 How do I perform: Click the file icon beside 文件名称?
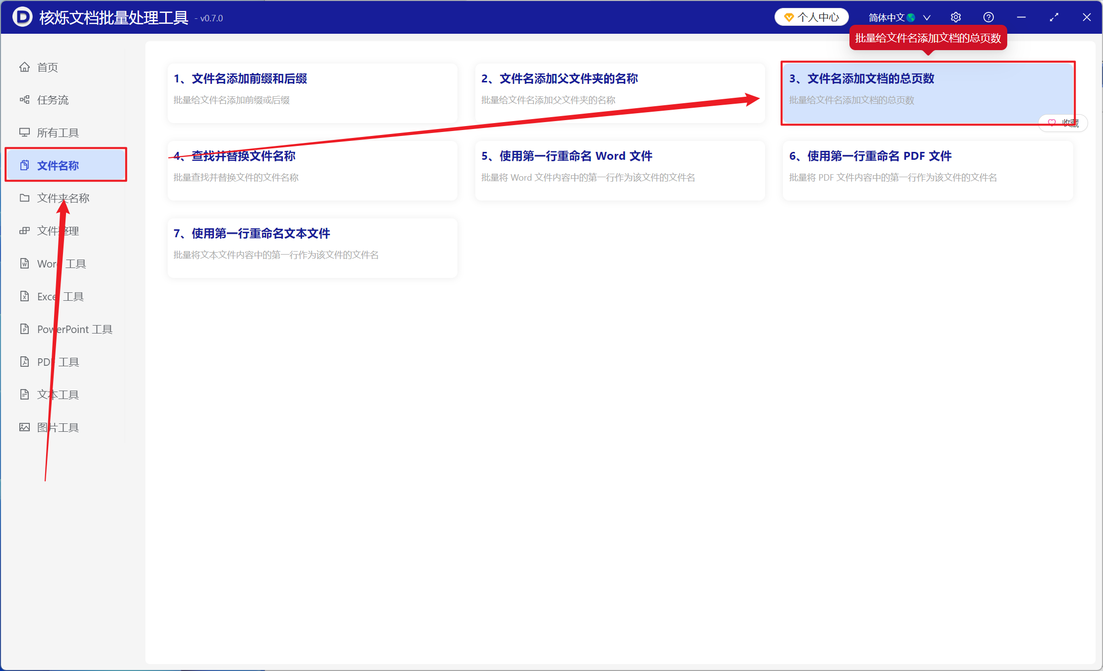[24, 165]
